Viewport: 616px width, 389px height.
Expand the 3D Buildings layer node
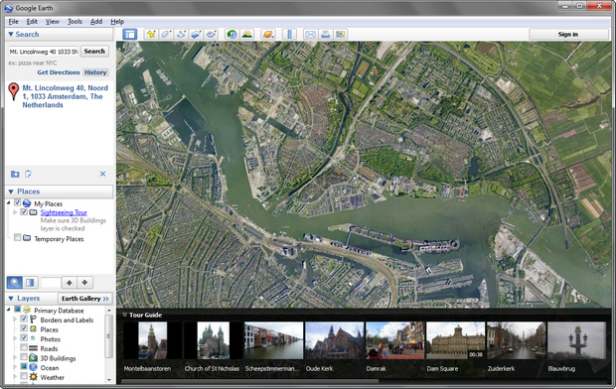[15, 357]
